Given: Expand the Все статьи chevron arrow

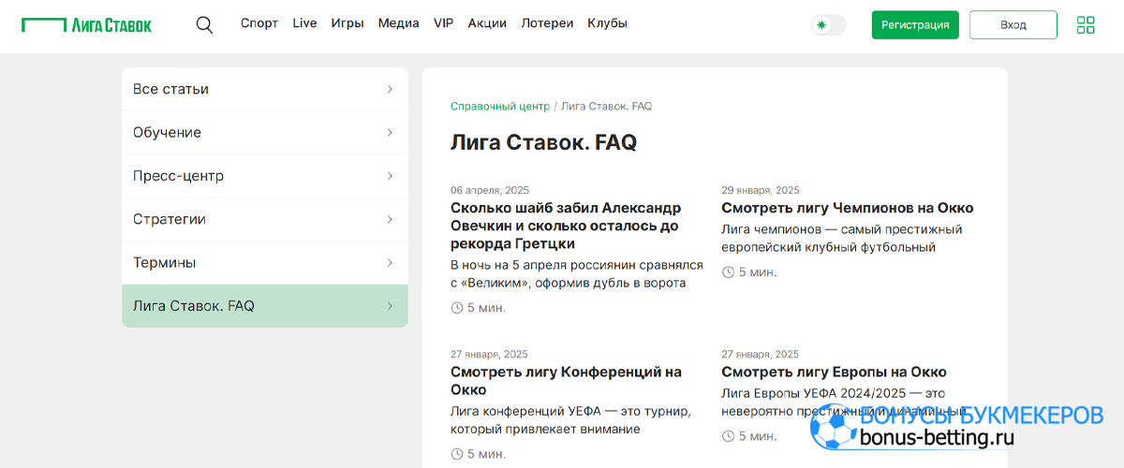Looking at the screenshot, I should 390,89.
